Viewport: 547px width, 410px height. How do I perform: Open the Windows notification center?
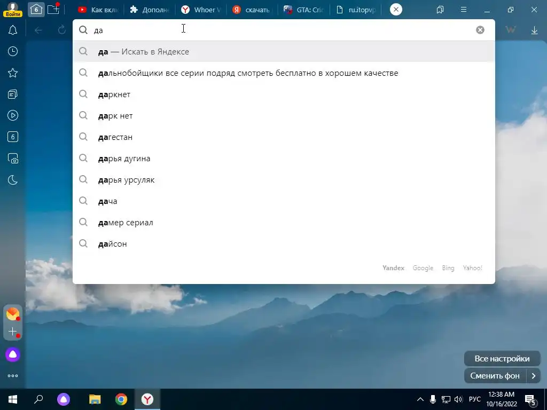(530, 400)
